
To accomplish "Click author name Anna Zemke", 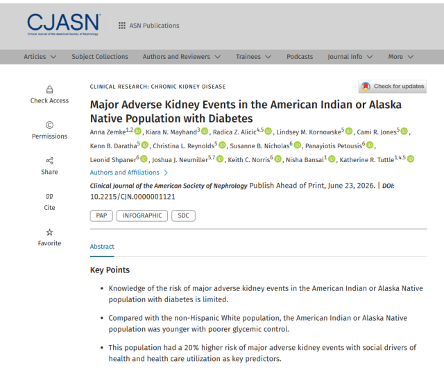I will coord(108,132).
